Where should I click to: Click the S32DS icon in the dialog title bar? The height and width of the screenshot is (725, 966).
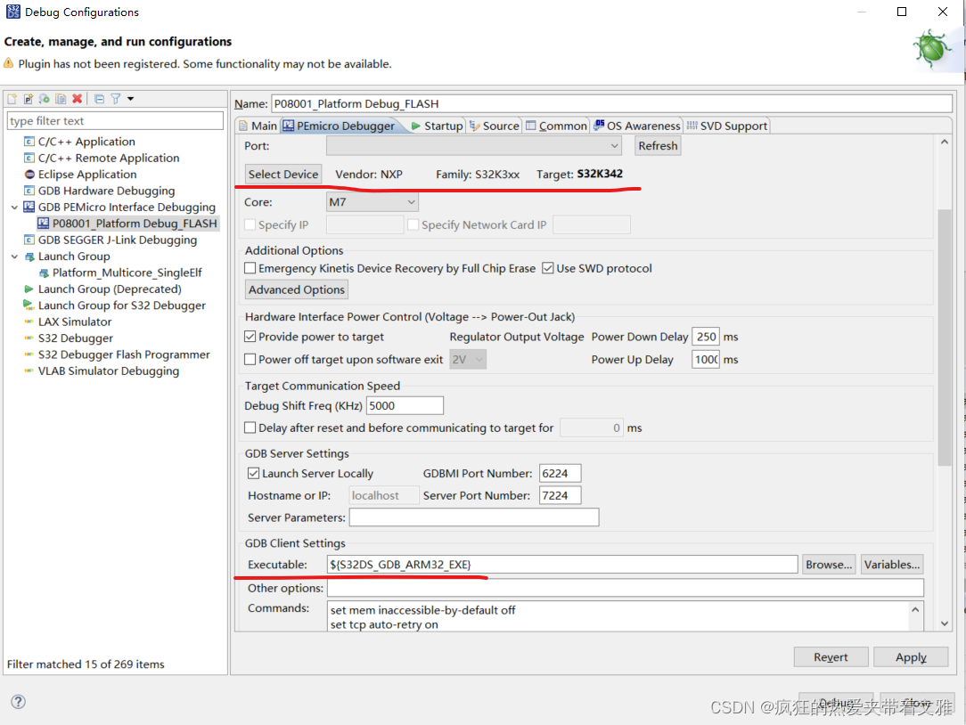click(x=13, y=12)
